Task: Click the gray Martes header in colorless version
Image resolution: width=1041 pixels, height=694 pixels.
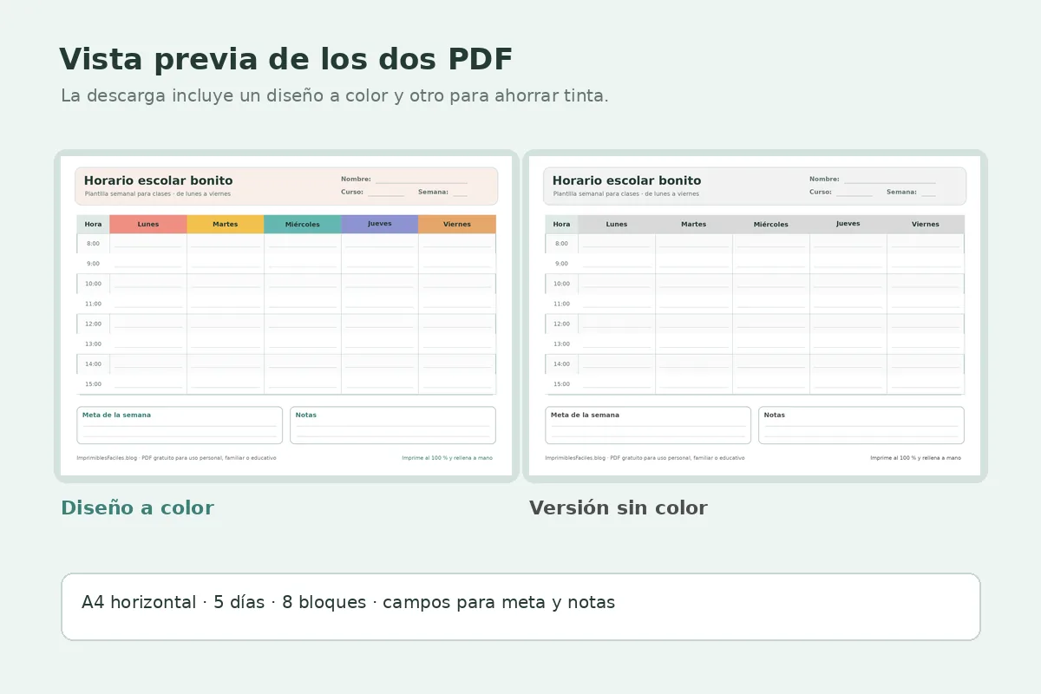Action: [x=694, y=224]
